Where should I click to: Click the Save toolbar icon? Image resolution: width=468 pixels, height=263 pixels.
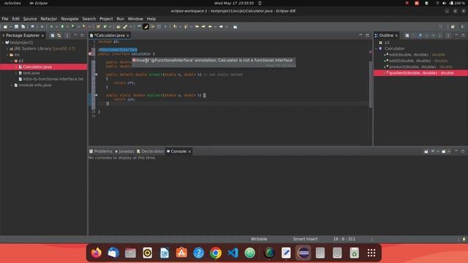click(16, 27)
